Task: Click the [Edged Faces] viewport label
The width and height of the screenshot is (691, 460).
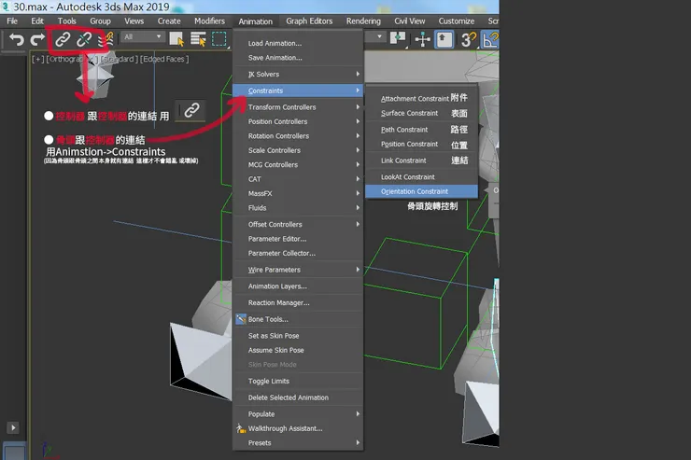Action: click(164, 59)
